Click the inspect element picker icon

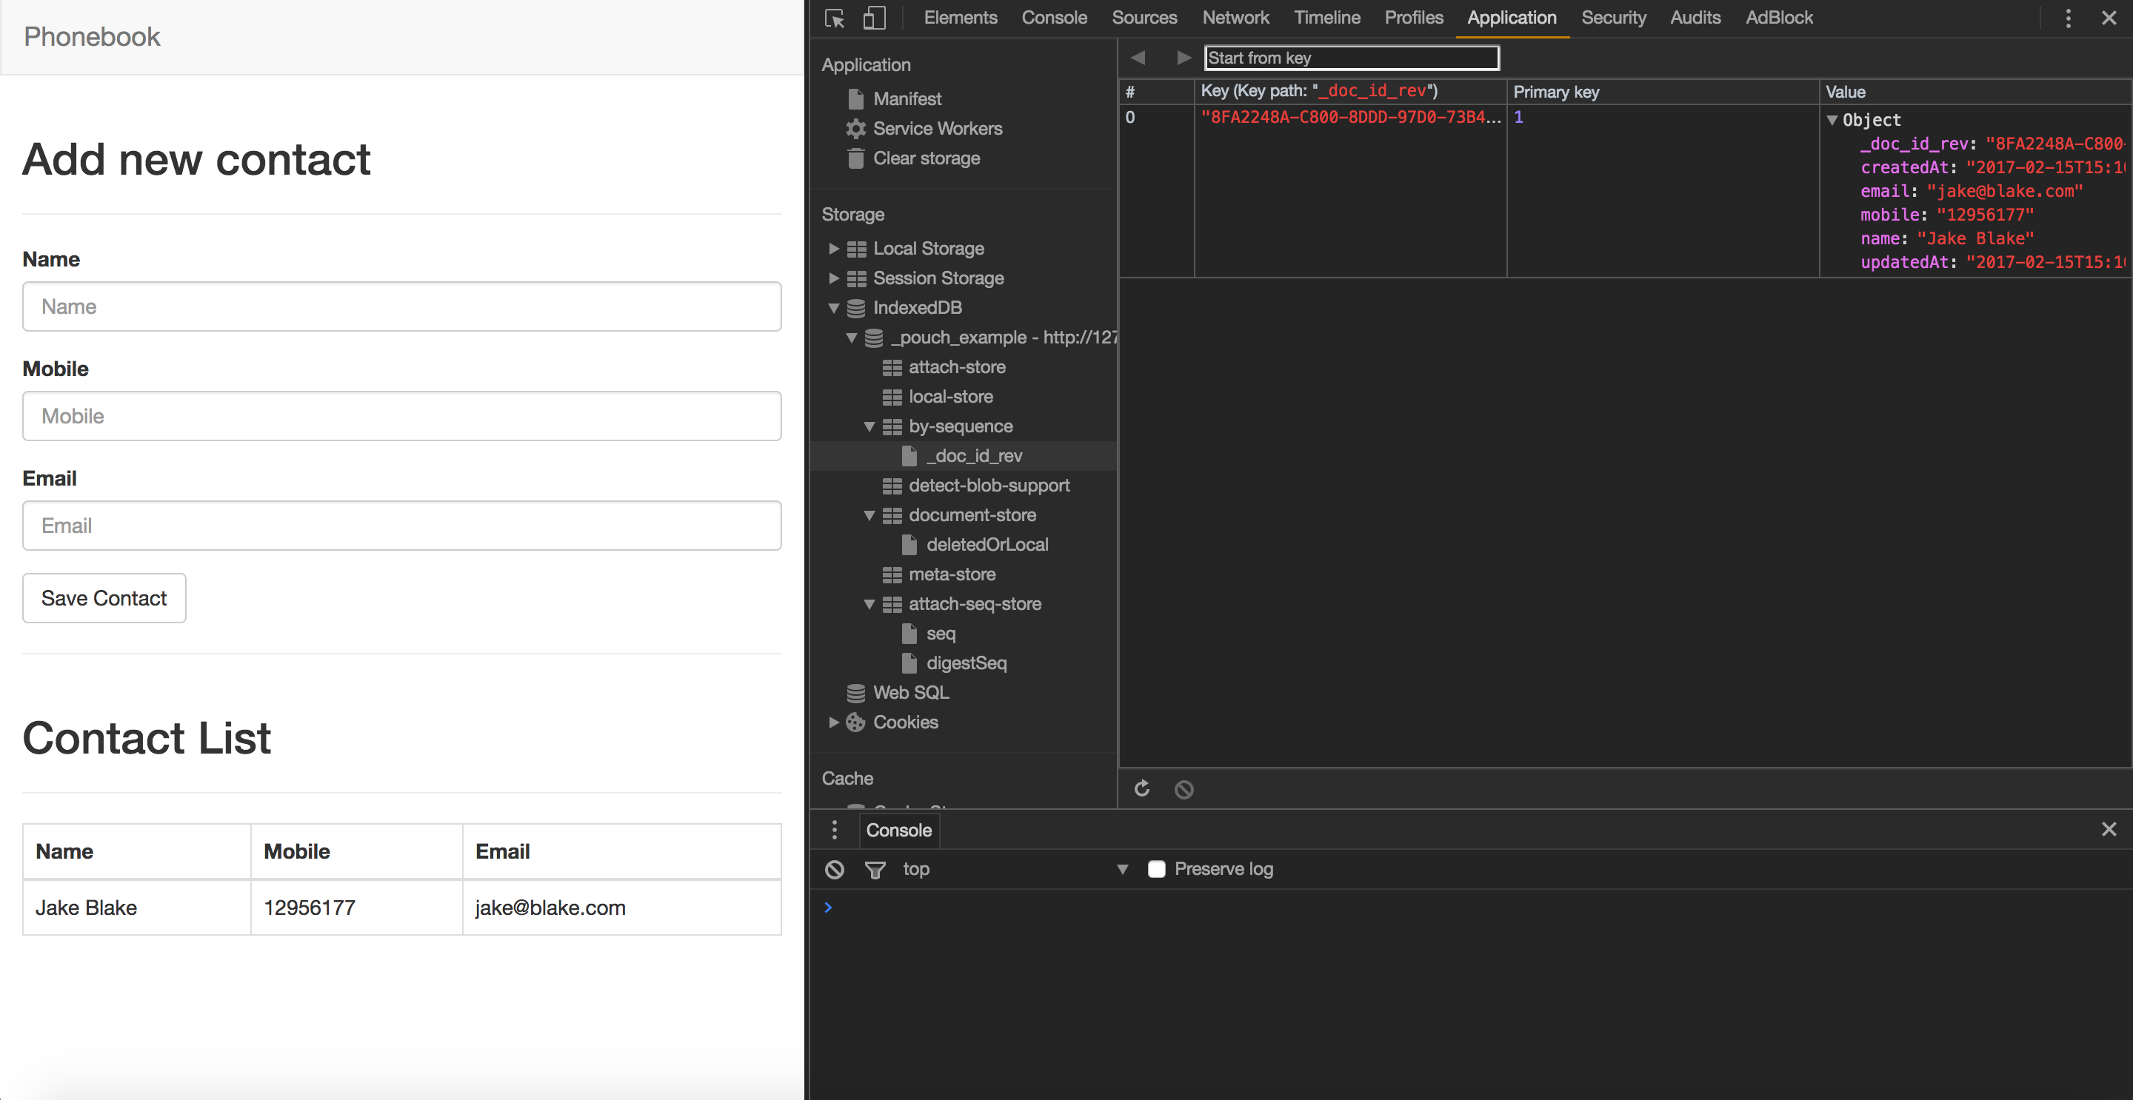pyautogui.click(x=835, y=19)
